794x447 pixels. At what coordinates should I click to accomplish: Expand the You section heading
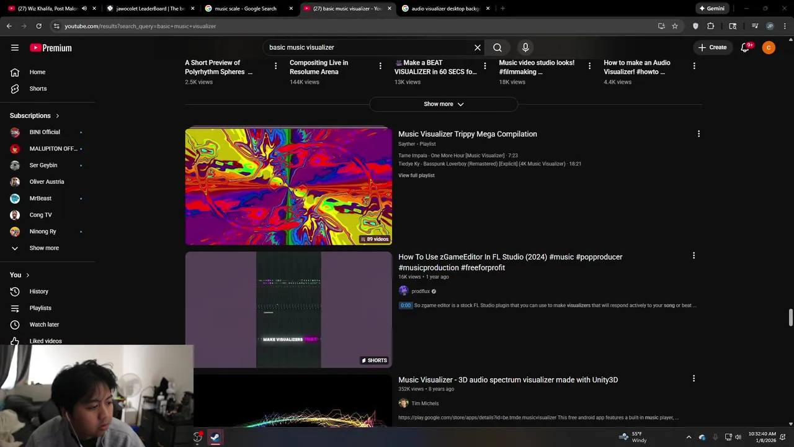pos(20,275)
